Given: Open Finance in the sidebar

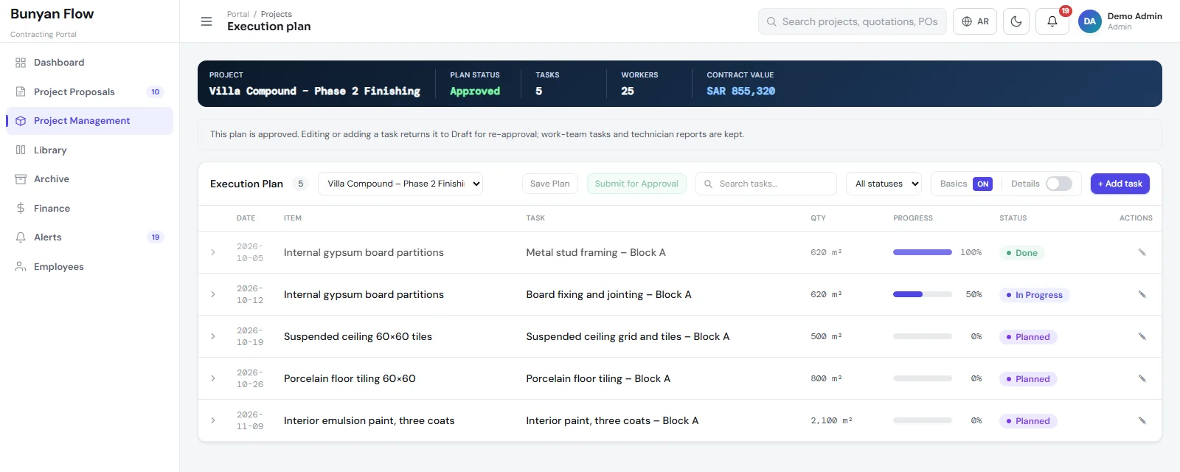Looking at the screenshot, I should pyautogui.click(x=89, y=208).
